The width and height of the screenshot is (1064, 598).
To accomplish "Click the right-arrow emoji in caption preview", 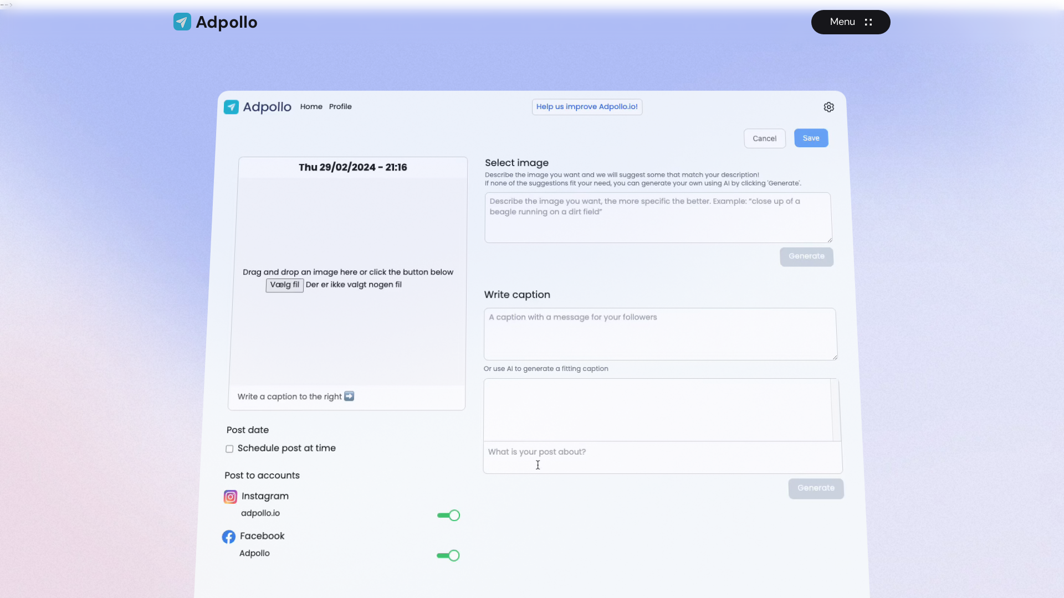I will pyautogui.click(x=349, y=396).
